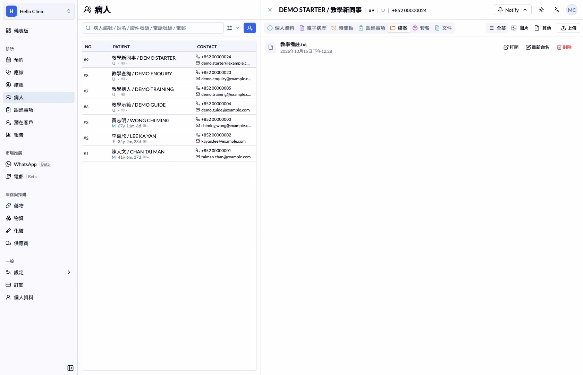
Task: Switch to the 電子病歷 tab
Action: (313, 28)
